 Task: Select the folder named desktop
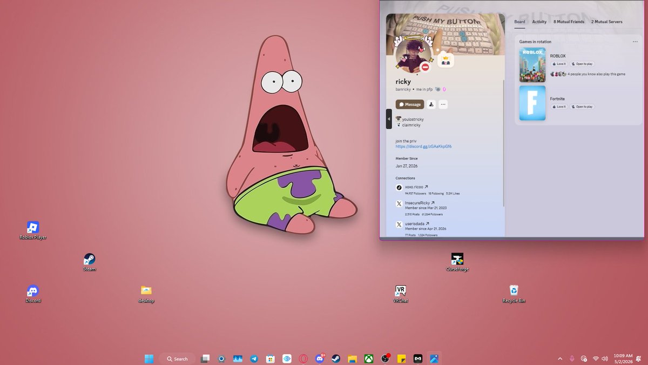[x=146, y=294]
